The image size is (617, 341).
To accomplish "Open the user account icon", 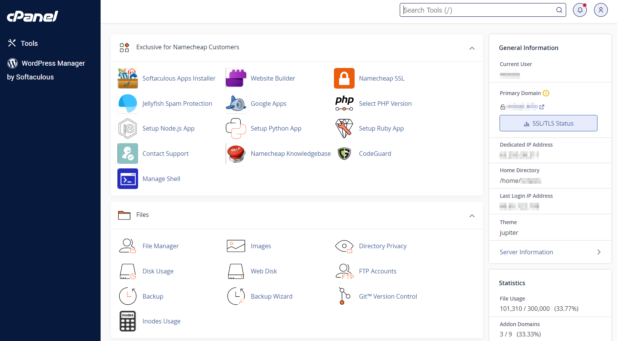I will pos(601,10).
